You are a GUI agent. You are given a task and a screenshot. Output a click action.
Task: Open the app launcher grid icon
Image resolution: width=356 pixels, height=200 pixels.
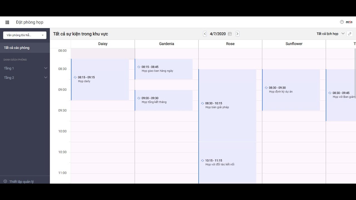(x=7, y=22)
